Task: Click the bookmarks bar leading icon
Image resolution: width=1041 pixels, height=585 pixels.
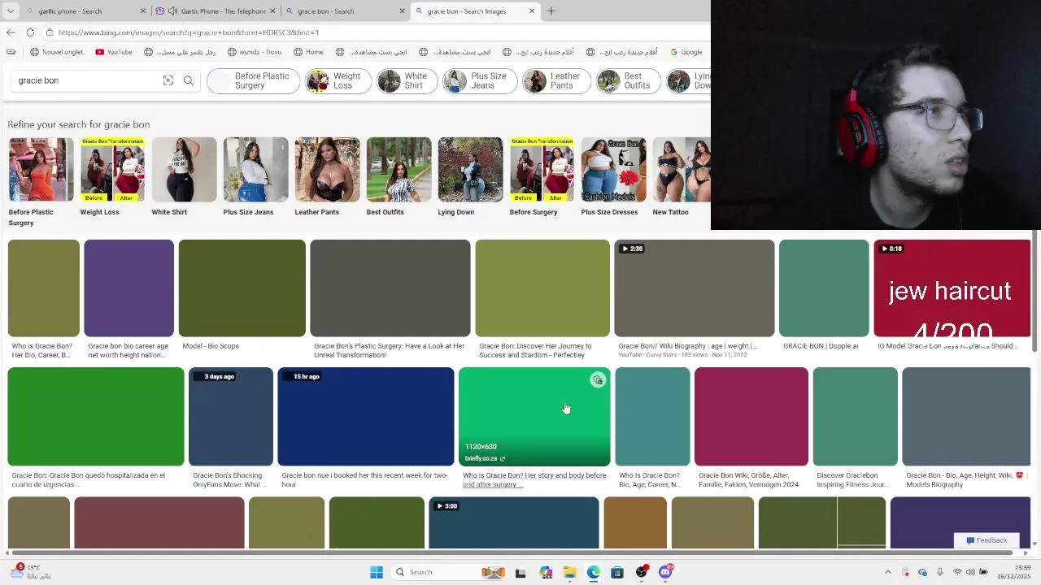Action: coord(11,52)
